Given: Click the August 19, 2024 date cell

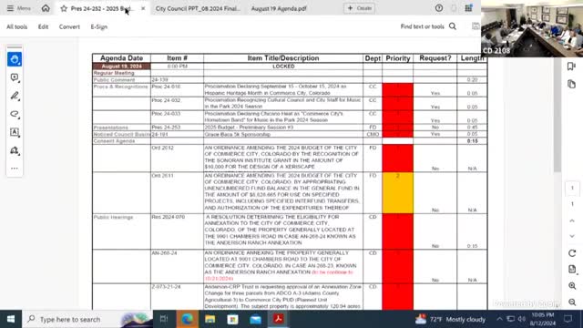Looking at the screenshot, I should point(121,67).
